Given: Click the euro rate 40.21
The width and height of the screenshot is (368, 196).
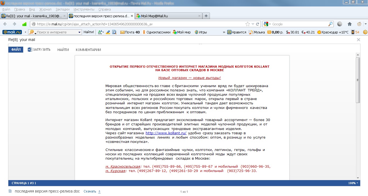Looking at the screenshot, I should 308,32.
